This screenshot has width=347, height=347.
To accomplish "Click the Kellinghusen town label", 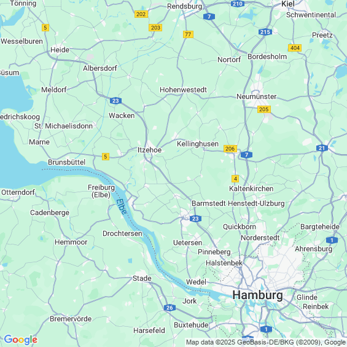I will (198, 144).
